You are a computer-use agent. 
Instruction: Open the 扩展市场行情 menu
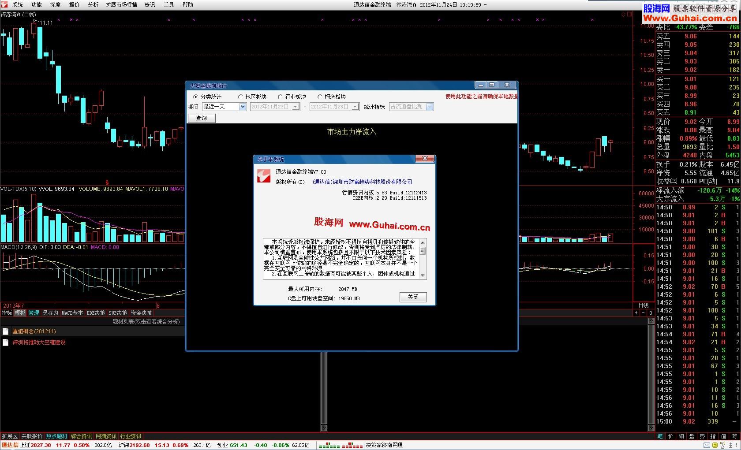pyautogui.click(x=121, y=4)
